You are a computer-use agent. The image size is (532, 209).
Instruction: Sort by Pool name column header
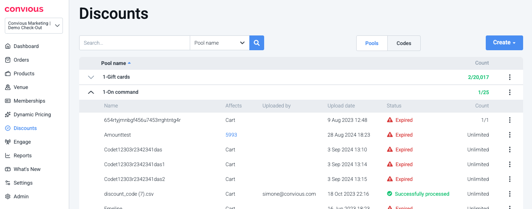click(x=114, y=63)
